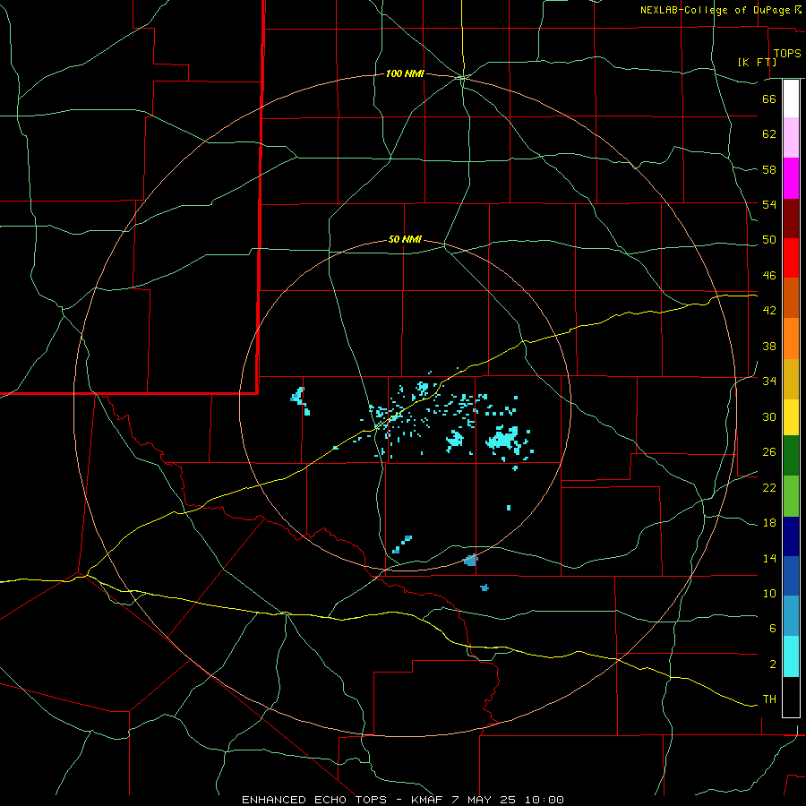Click the legend value "38"

[x=769, y=346]
